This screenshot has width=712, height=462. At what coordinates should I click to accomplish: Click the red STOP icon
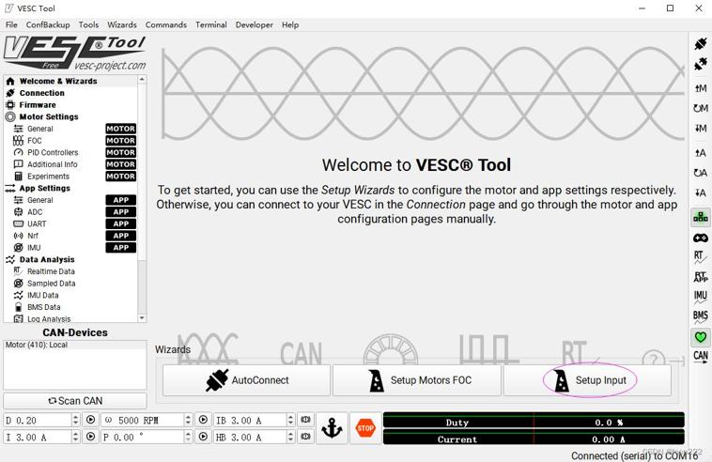tap(365, 428)
